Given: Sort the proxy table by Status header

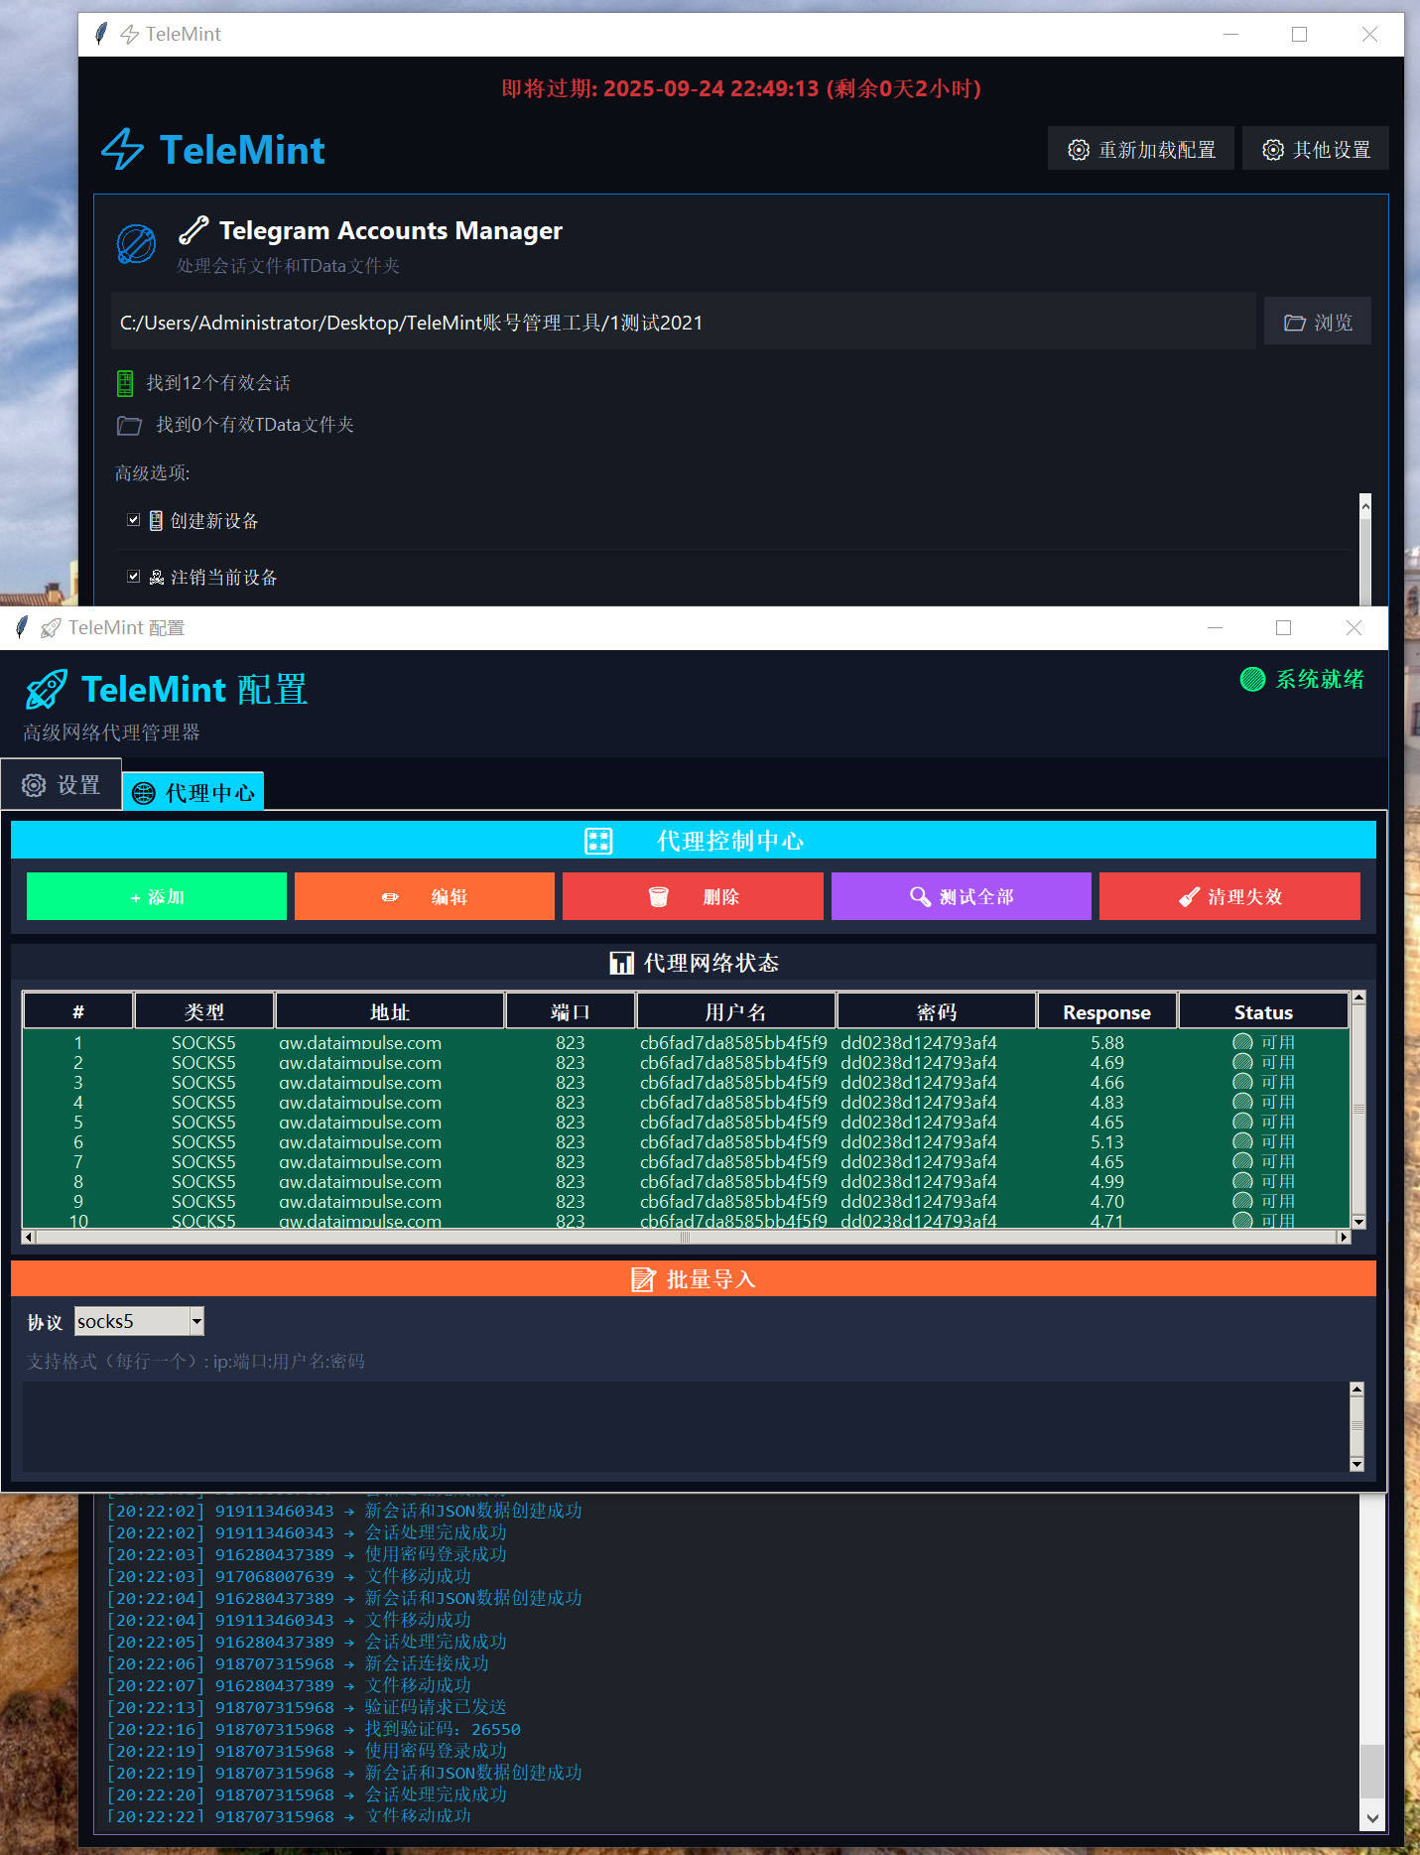Looking at the screenshot, I should (x=1262, y=1012).
